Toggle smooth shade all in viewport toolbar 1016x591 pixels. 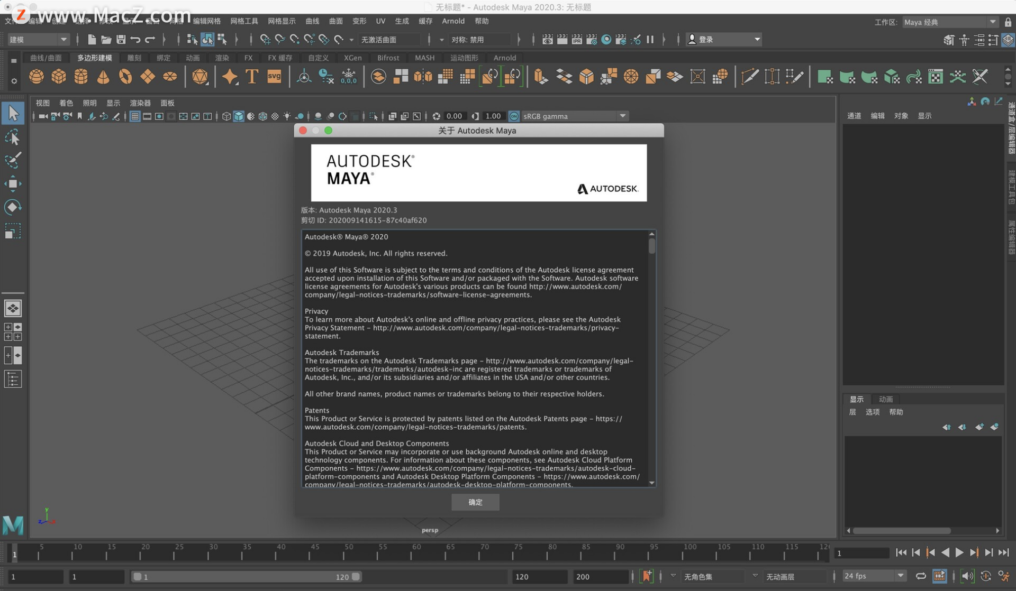pos(239,116)
